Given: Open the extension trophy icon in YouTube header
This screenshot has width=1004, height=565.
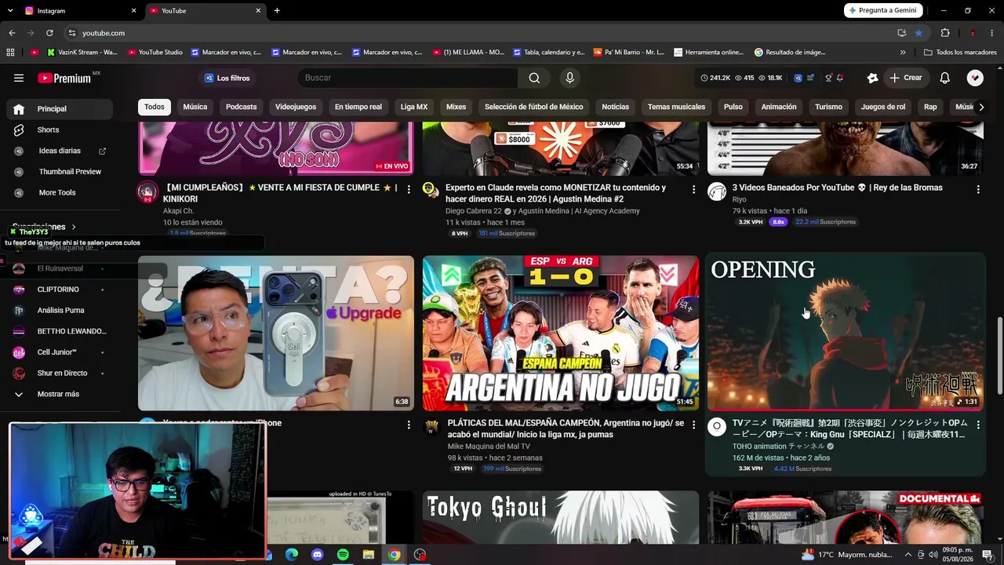Looking at the screenshot, I should pyautogui.click(x=828, y=78).
